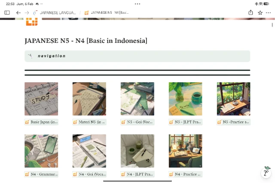Viewport: 275px width, 183px height.
Task: Open the floating assistant button at bottom right
Action: point(266,172)
